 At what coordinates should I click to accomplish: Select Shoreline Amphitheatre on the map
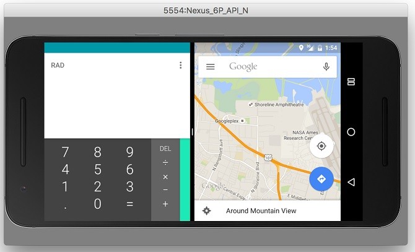click(276, 105)
